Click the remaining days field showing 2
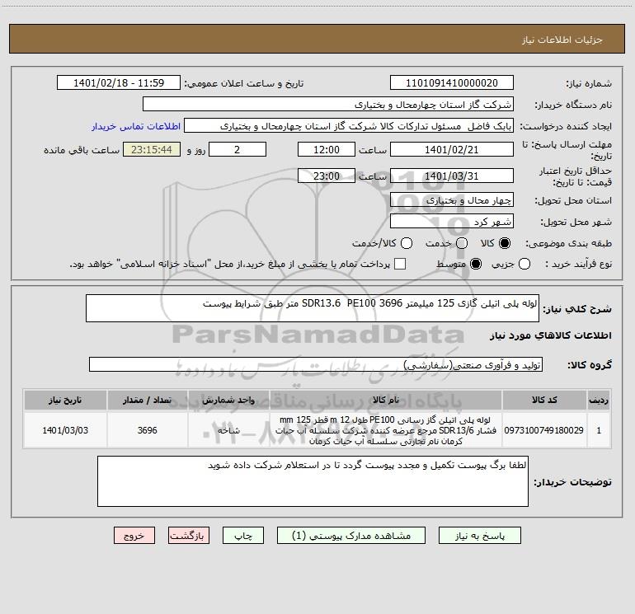This screenshot has height=614, width=635. (x=238, y=149)
